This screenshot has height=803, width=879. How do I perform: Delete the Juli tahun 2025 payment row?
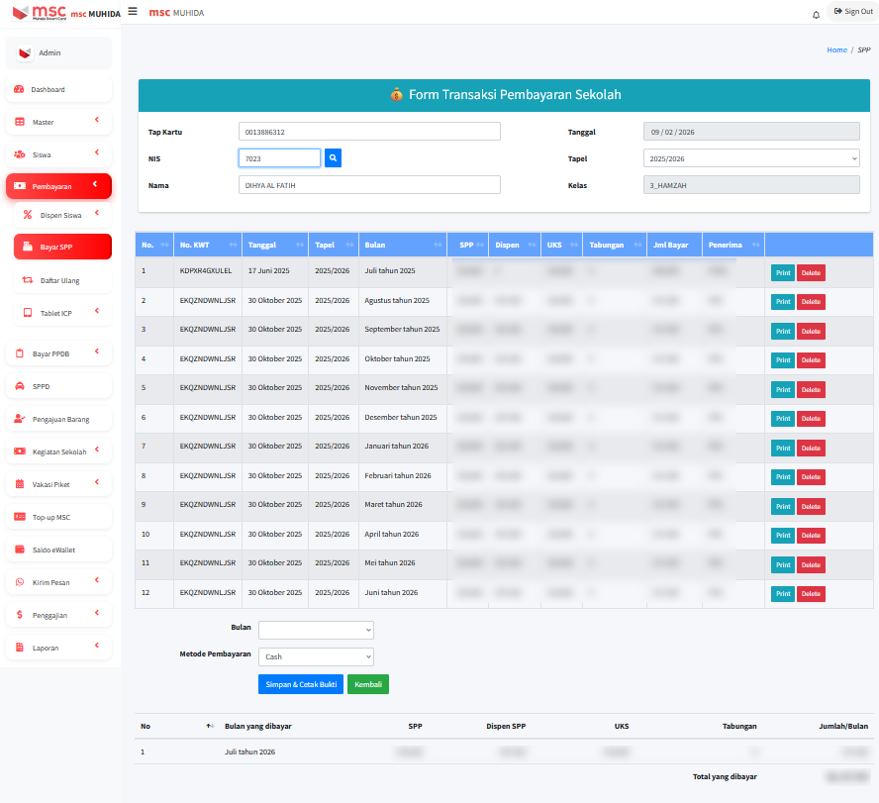811,273
